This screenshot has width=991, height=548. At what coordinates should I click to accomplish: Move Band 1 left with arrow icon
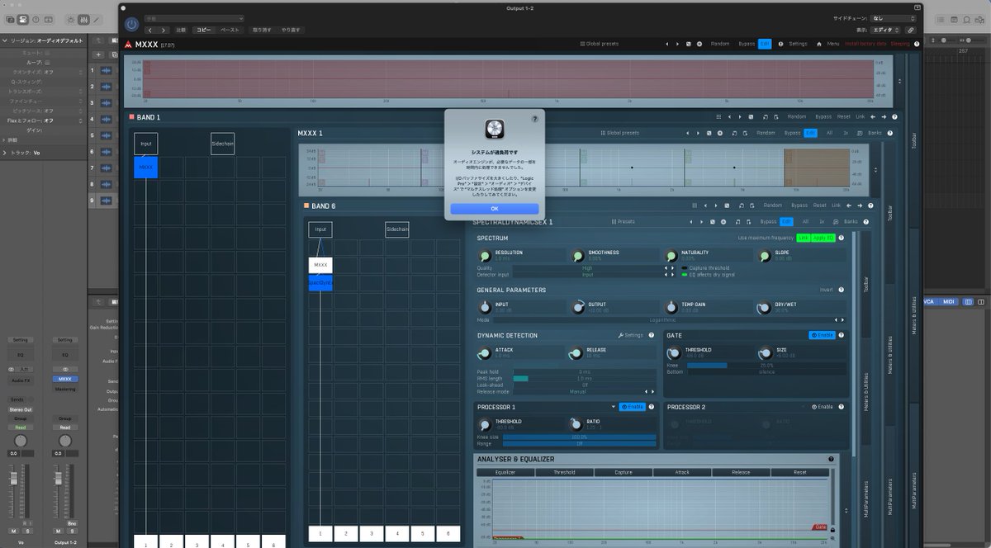(x=872, y=116)
